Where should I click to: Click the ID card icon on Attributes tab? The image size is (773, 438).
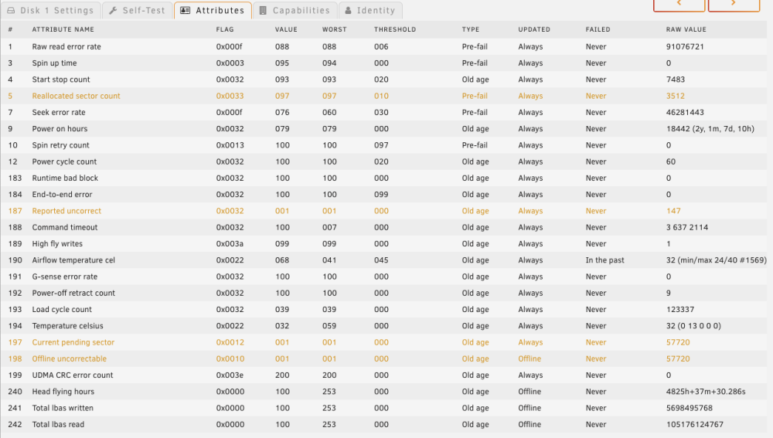click(186, 10)
